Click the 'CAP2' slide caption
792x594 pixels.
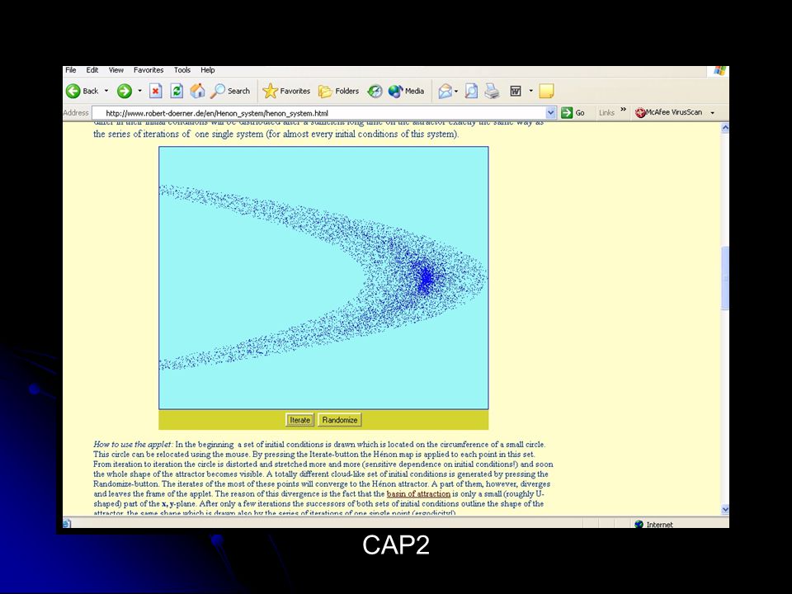coord(396,545)
